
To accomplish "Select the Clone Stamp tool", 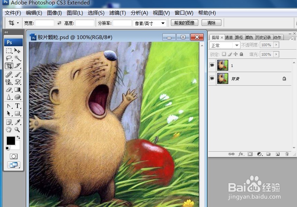I will [x=9, y=82].
